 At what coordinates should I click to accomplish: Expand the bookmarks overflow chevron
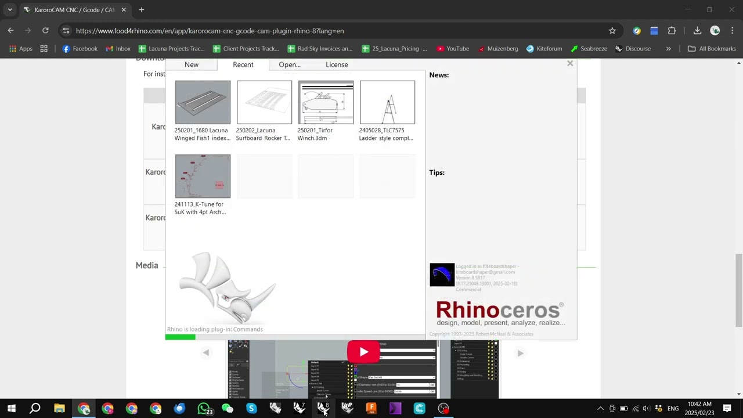point(668,49)
